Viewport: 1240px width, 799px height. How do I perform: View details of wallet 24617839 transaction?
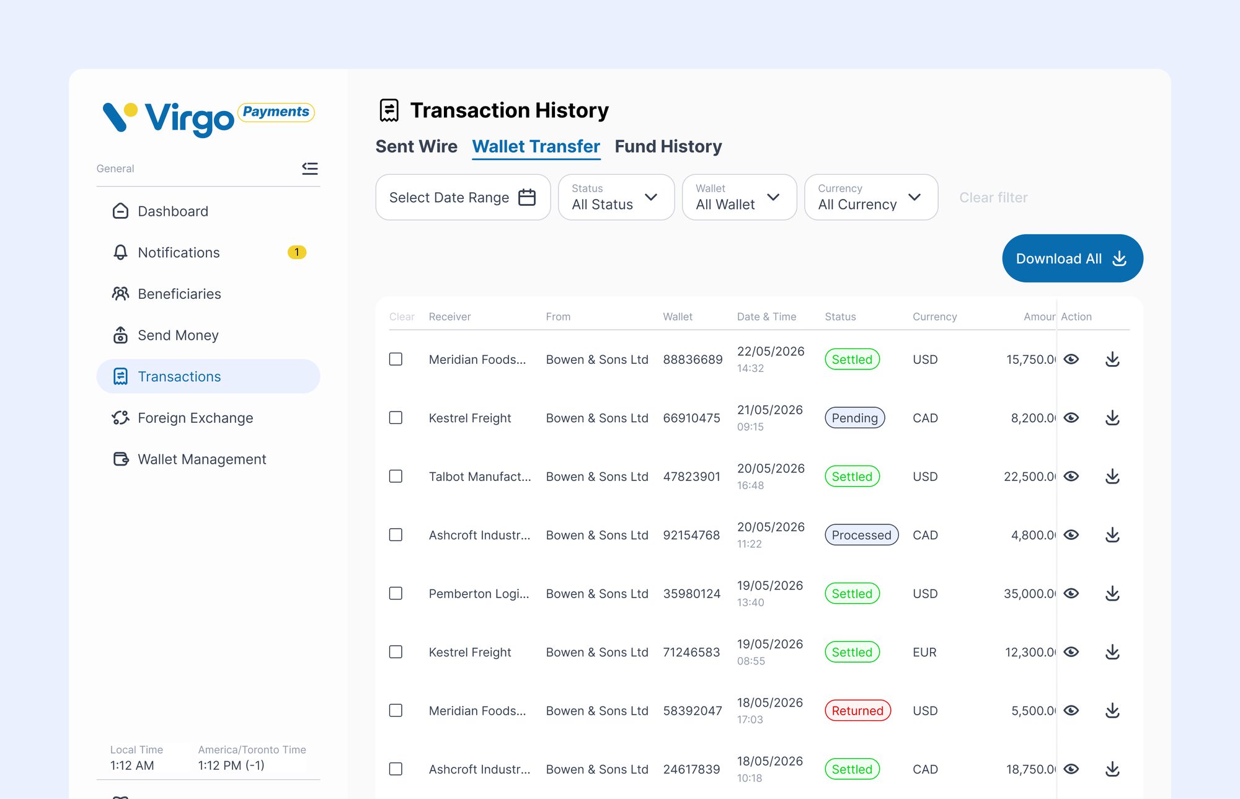click(1071, 769)
